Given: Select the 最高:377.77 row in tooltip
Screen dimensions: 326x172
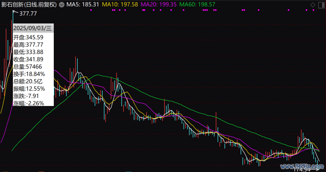Looking at the screenshot, I should (33, 45).
